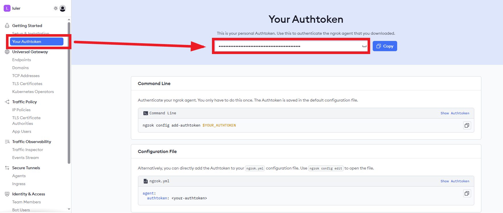Open Kubernetes Operators page

click(x=33, y=92)
